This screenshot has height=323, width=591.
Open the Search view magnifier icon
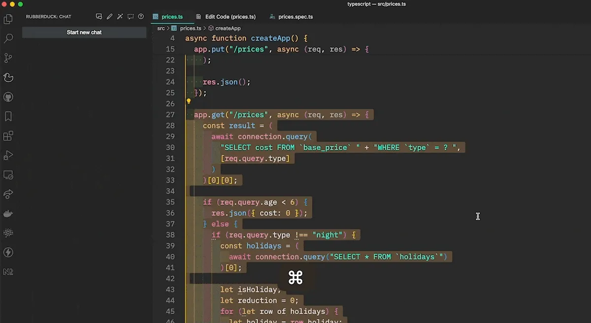click(x=8, y=38)
